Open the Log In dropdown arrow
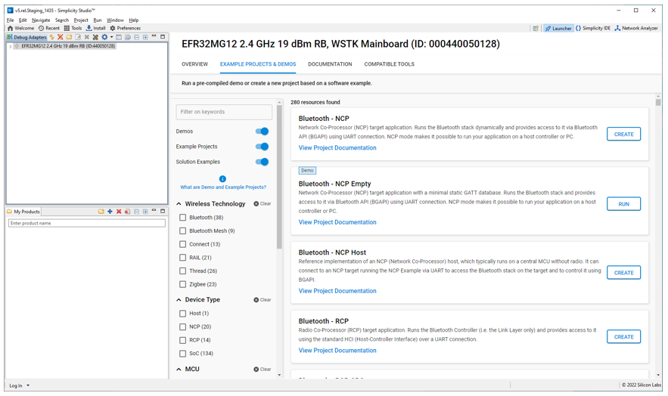This screenshot has height=396, width=668. point(28,385)
